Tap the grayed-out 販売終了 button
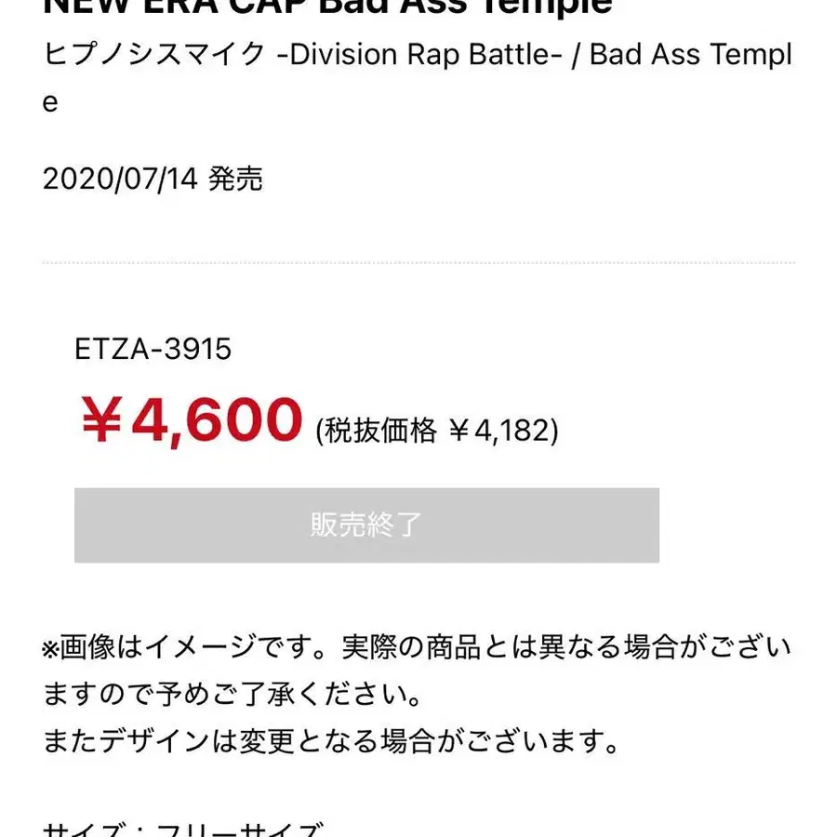The width and height of the screenshot is (837, 837). pos(366,525)
